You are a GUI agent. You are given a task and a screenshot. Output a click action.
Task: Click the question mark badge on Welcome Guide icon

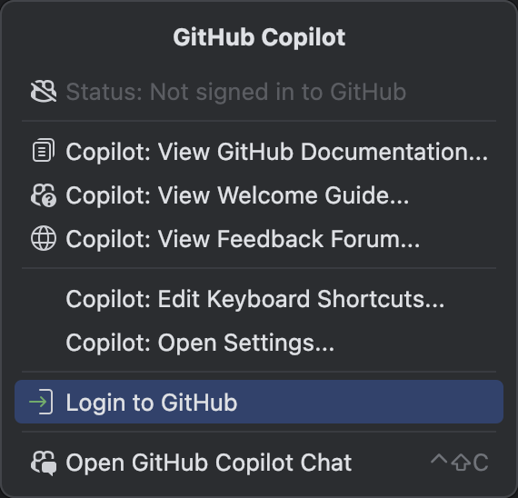[x=50, y=200]
